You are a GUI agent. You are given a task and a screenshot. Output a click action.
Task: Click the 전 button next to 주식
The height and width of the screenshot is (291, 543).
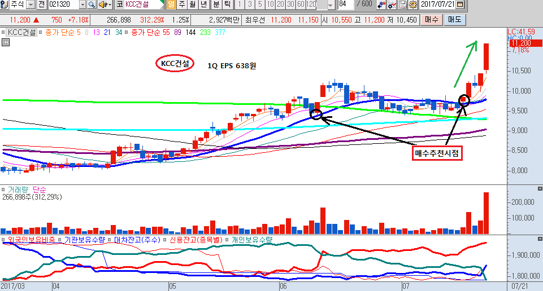tap(41, 5)
